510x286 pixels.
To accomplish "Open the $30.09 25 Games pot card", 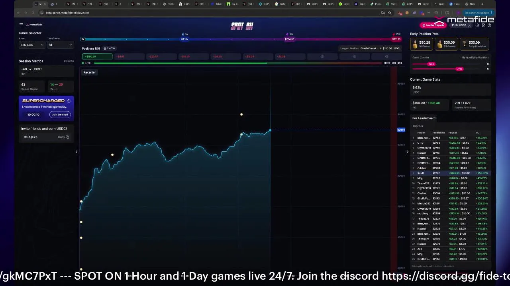I will [447, 44].
